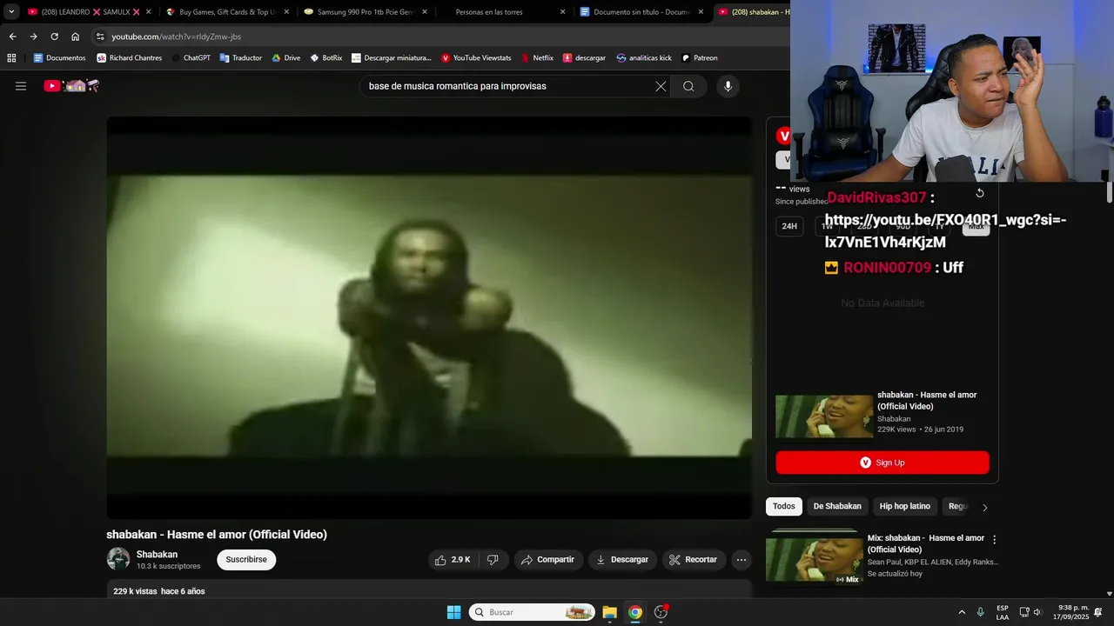
Task: Open browser home page
Action: point(76,37)
